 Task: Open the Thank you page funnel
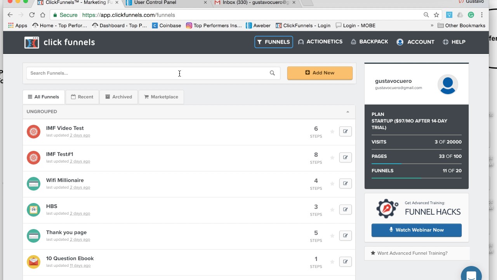(x=66, y=232)
